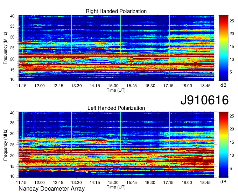238x193 pixels.
Task: Click the 18:45 time tick of the left-handed plot
Action: pos(205,183)
